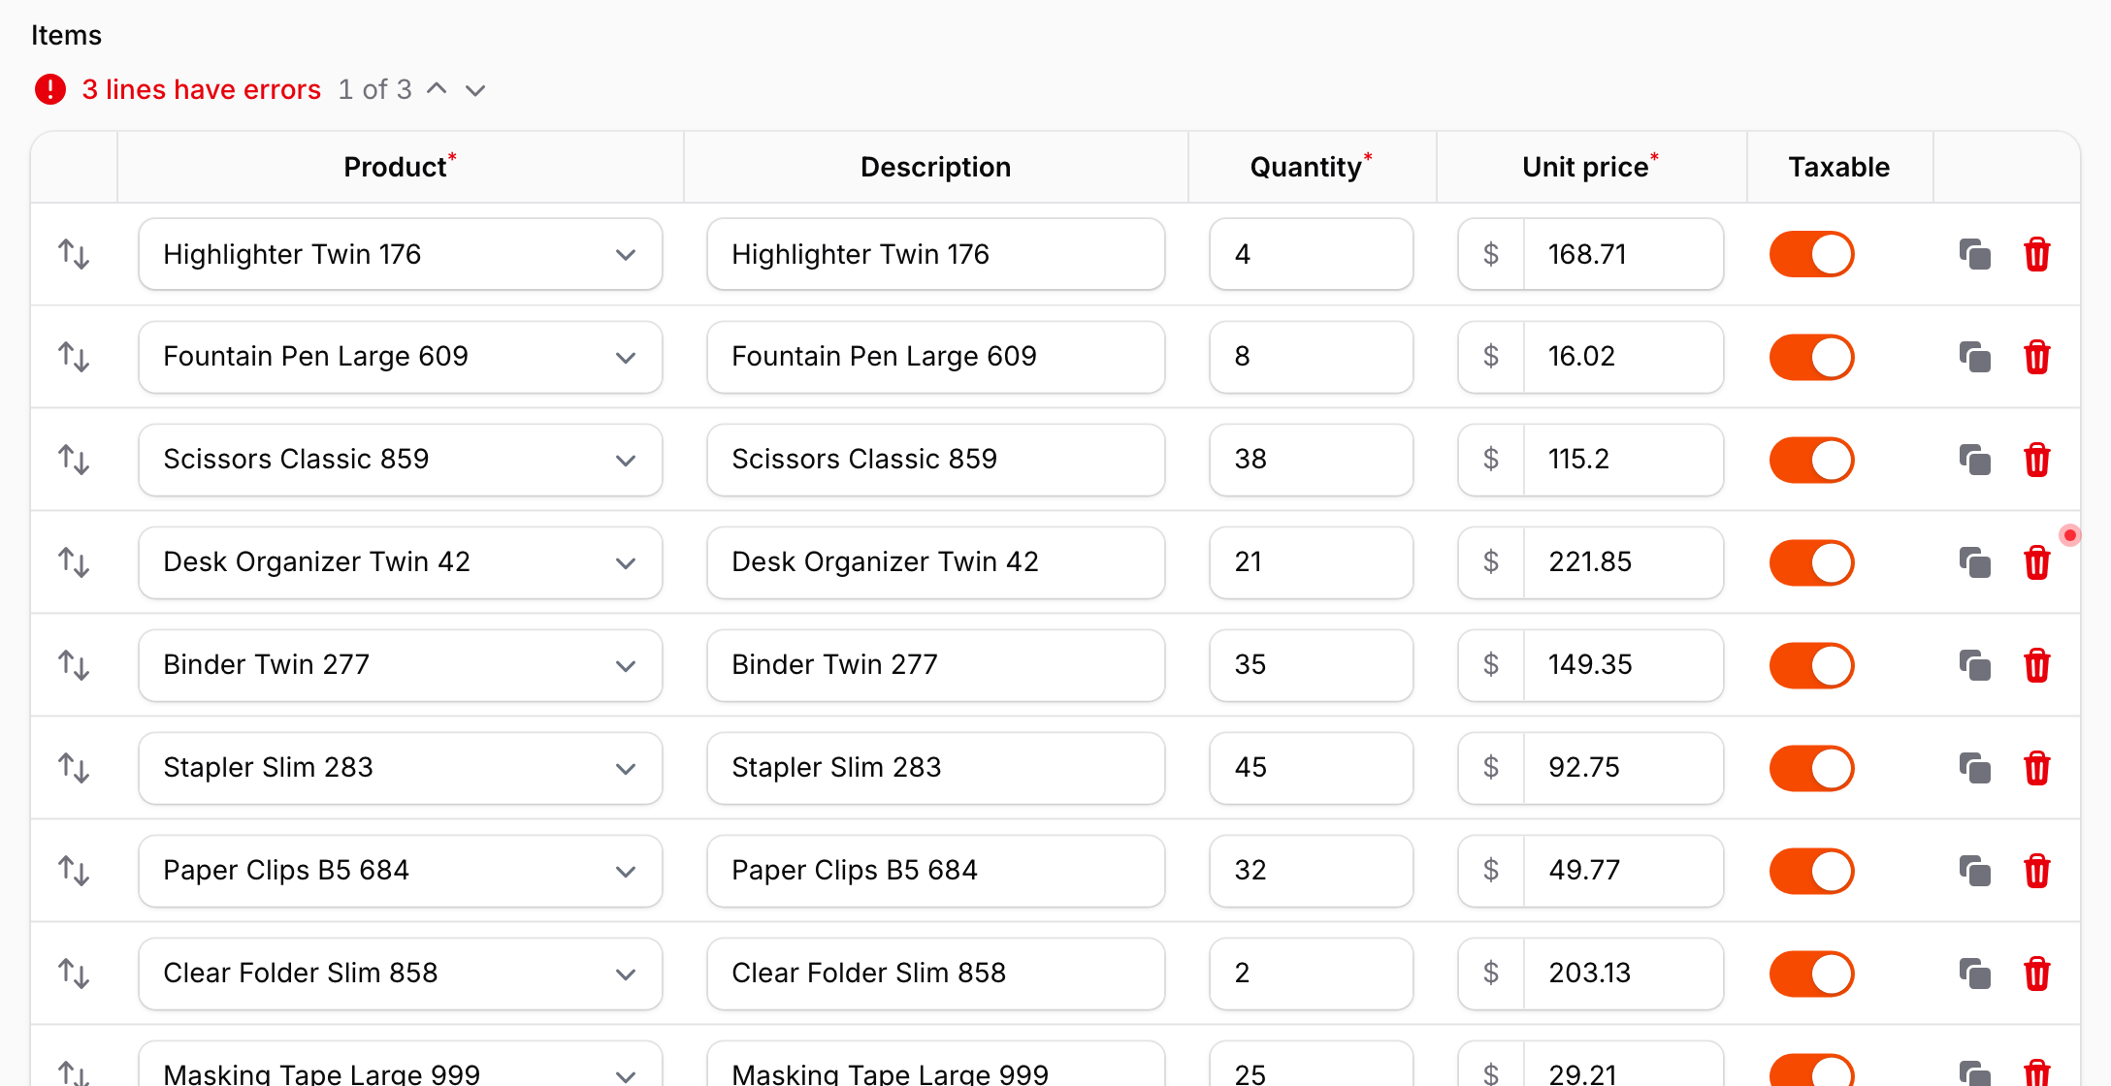Click reorder handle for Highlighter Twin 176

[x=74, y=254]
